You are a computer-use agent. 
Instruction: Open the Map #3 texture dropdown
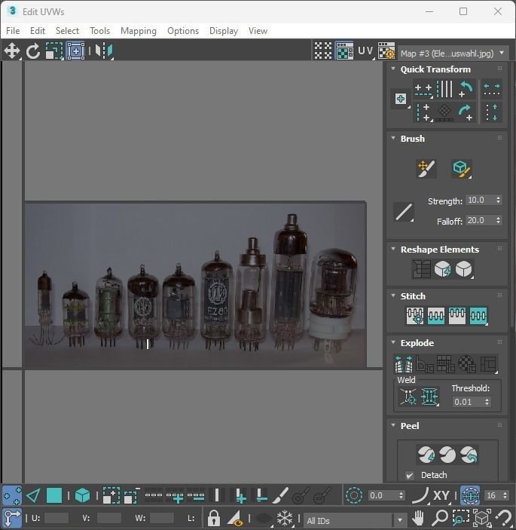(x=453, y=54)
